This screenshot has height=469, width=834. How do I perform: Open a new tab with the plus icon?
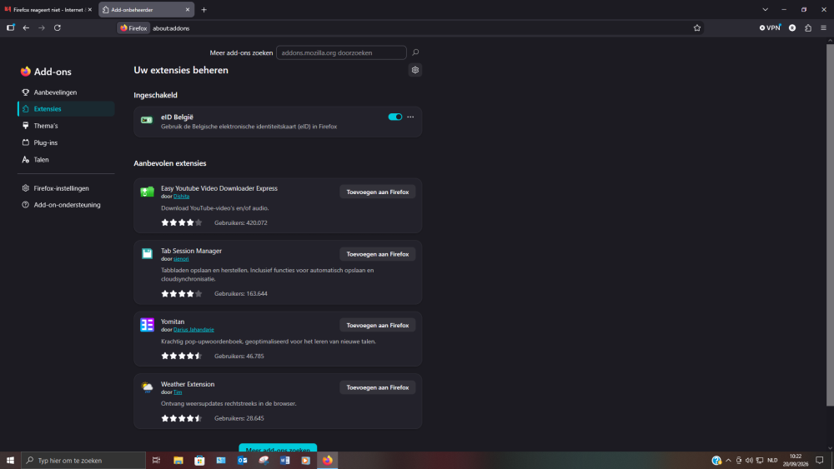click(x=203, y=9)
